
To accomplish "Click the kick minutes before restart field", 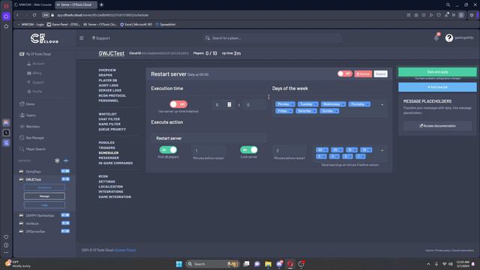I will pos(208,150).
